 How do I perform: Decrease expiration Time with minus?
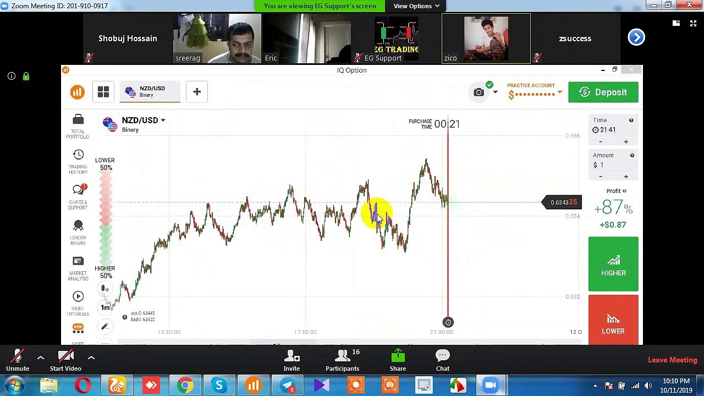[601, 142]
